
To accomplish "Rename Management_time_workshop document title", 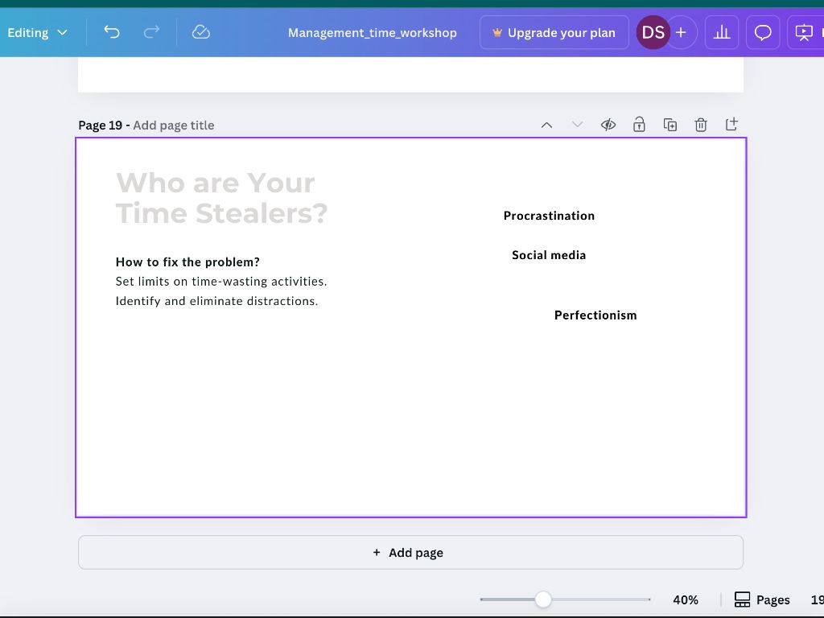I will 372,32.
